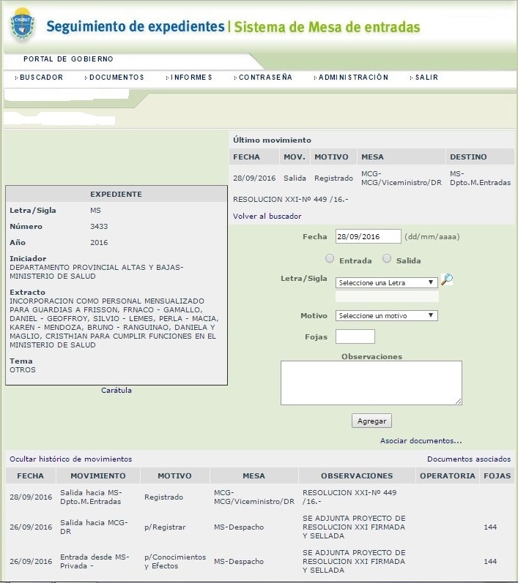The height and width of the screenshot is (583, 518).
Task: Click the EXPEDIENTE panel header
Action: 116,194
